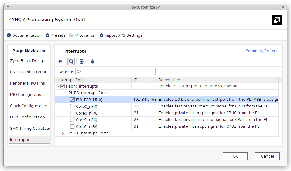Enable the Core0_nFIQ checkbox

click(x=72, y=106)
